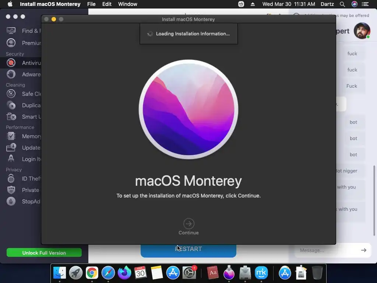The width and height of the screenshot is (377, 283).
Task: Open System Preferences from the Dock
Action: pos(189,273)
